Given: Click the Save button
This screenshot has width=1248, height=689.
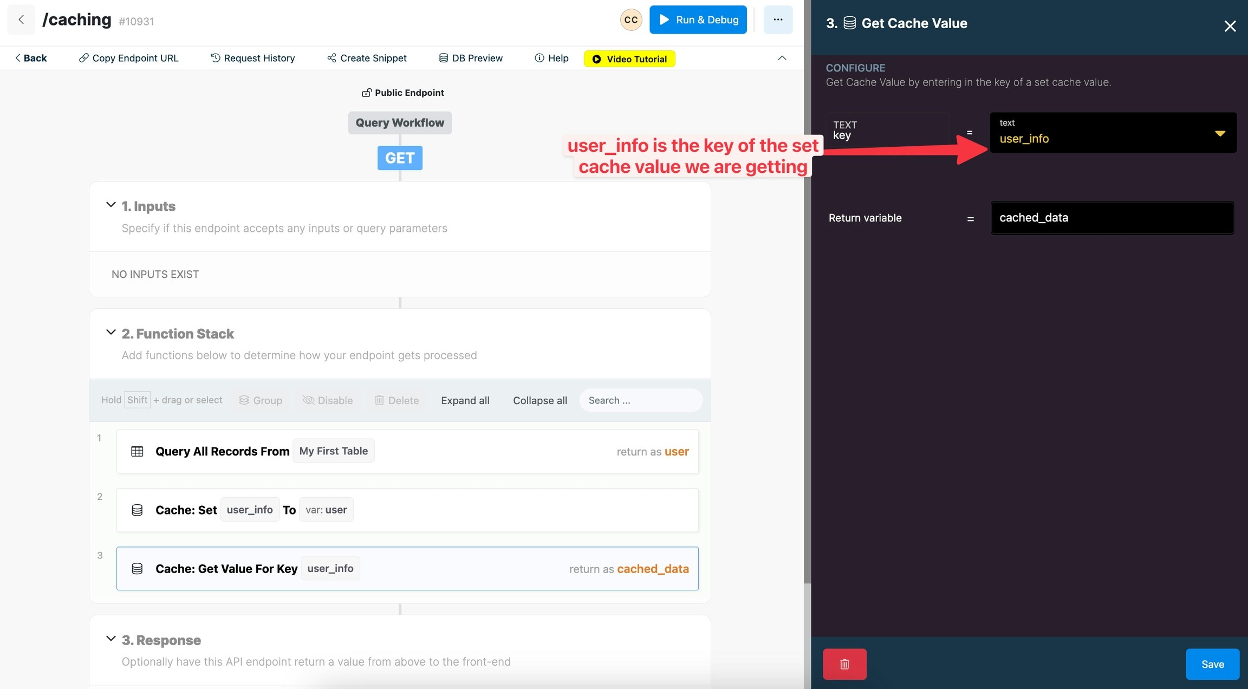Looking at the screenshot, I should 1212,664.
